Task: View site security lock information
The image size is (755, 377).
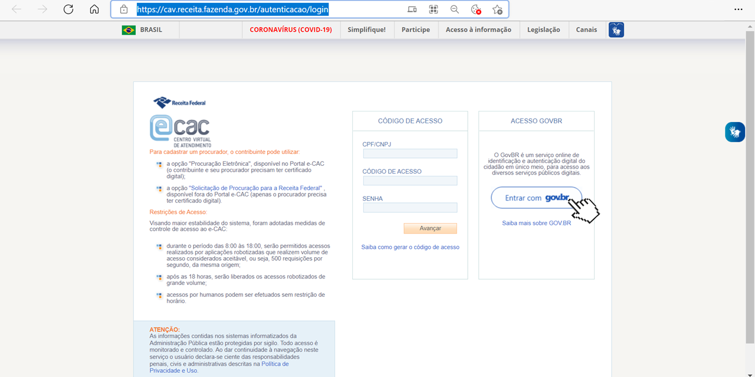Action: (x=124, y=9)
